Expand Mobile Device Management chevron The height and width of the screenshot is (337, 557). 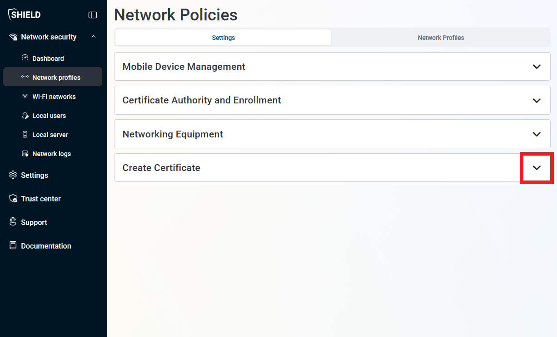(x=537, y=67)
